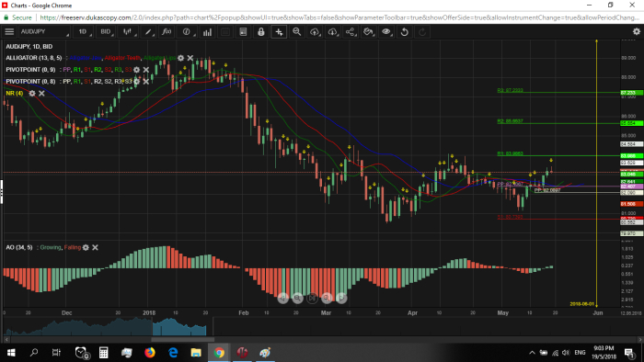Open the f(x) indicators menu

click(167, 31)
